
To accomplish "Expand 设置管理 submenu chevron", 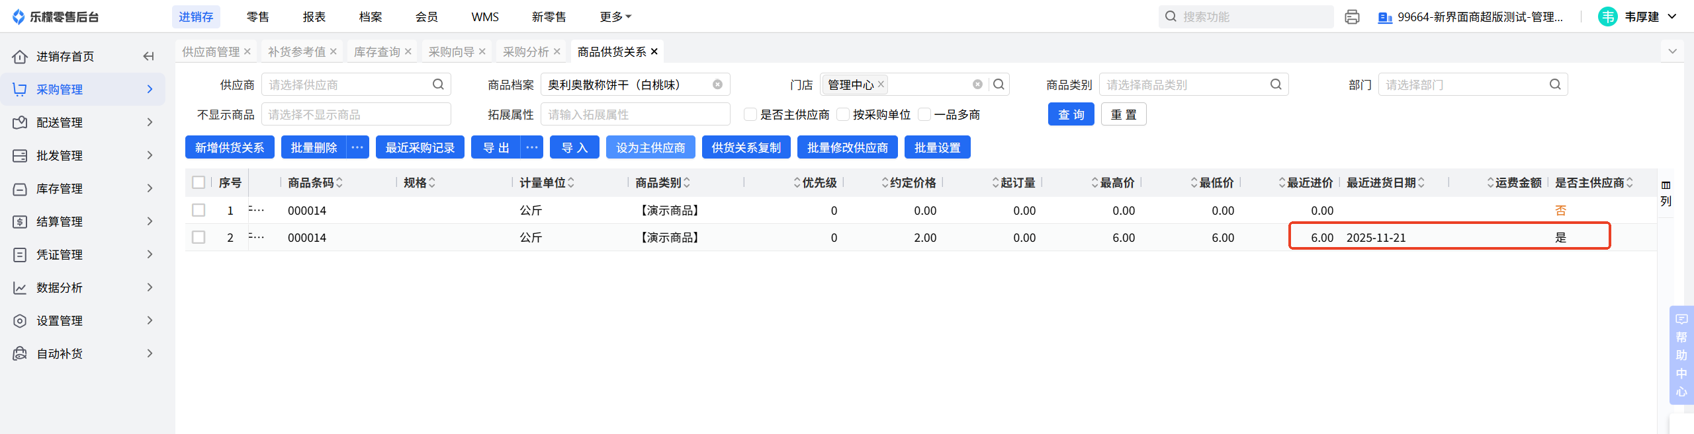I will pyautogui.click(x=150, y=320).
